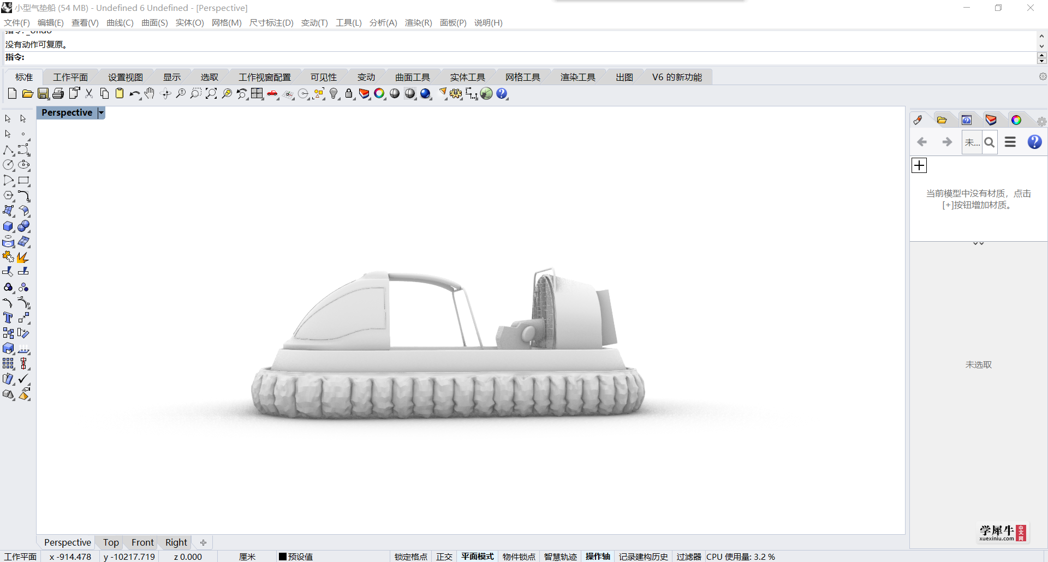Toggle 智慧轨迹 SmartTrack
Image resolution: width=1048 pixels, height=562 pixels.
point(561,557)
